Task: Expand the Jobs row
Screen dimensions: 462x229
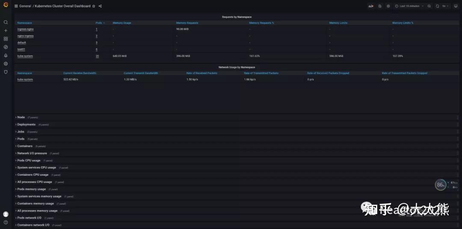Action: (21, 131)
